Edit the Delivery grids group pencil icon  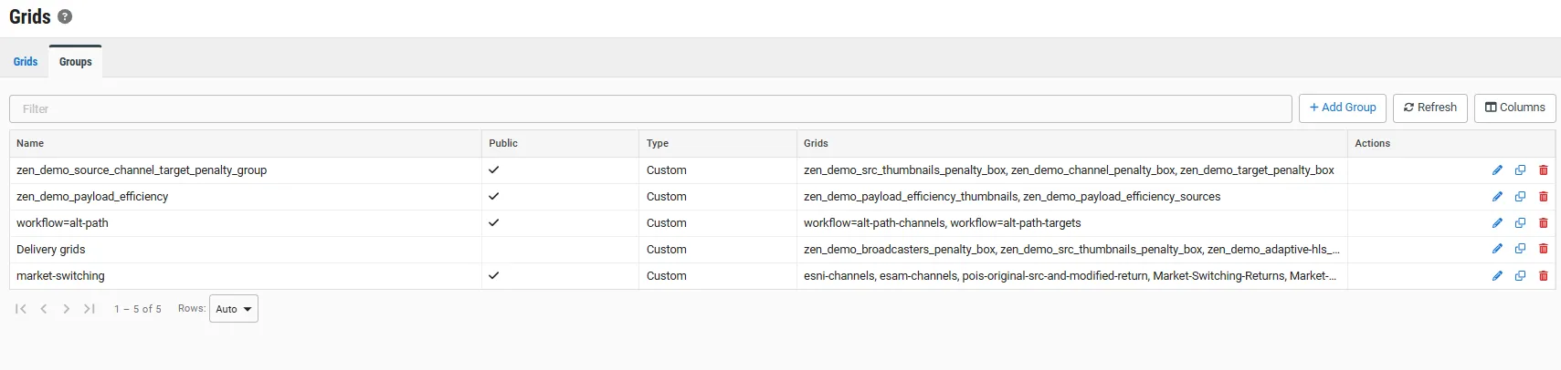pos(1497,250)
